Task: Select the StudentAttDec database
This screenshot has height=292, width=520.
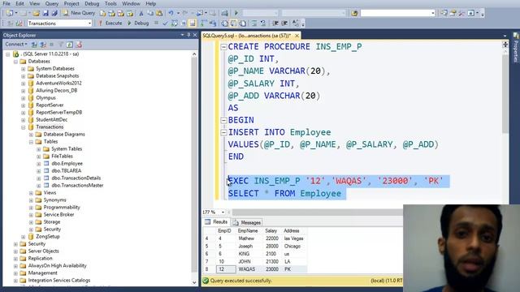Action: [x=51, y=120]
